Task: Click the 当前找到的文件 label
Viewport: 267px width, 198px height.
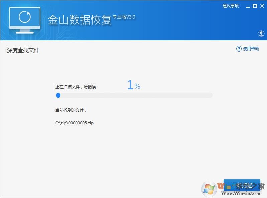Action: [x=71, y=110]
